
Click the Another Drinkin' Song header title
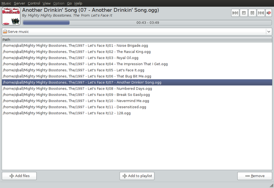(90, 10)
